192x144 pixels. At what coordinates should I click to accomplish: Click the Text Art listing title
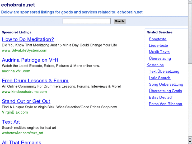[11, 122]
